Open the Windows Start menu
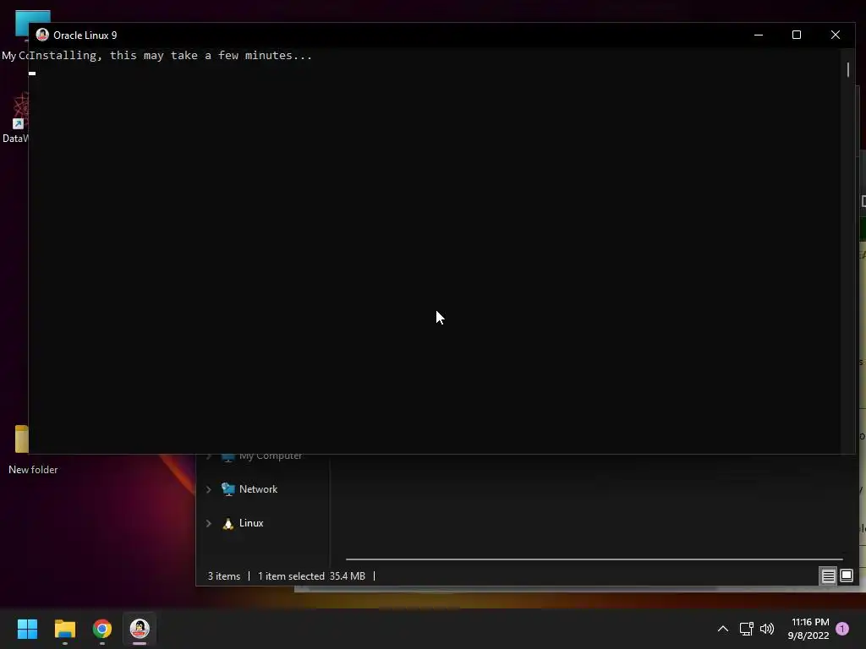The height and width of the screenshot is (649, 866). [27, 629]
